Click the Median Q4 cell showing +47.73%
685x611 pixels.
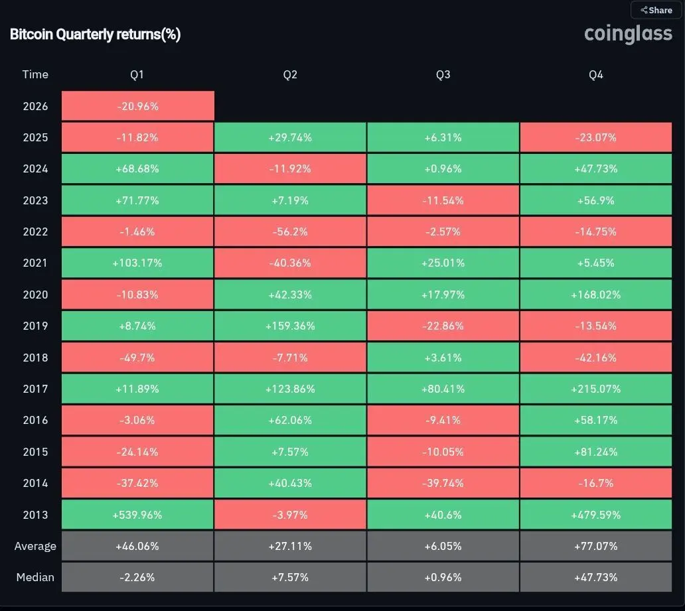click(596, 577)
